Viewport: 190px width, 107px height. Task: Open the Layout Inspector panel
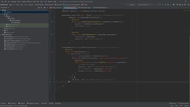184,103
